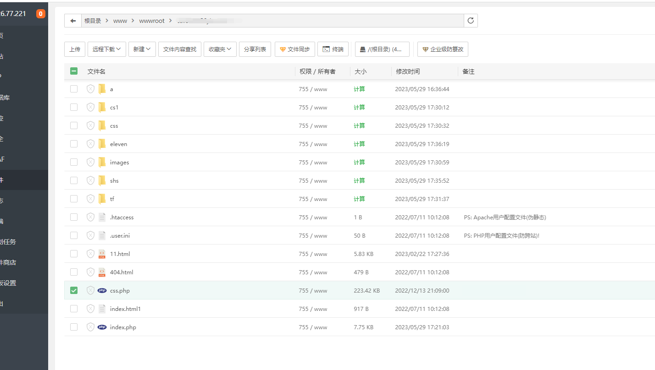Refresh the file list

[471, 21]
